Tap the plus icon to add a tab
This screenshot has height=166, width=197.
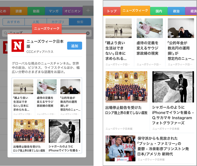point(88,11)
